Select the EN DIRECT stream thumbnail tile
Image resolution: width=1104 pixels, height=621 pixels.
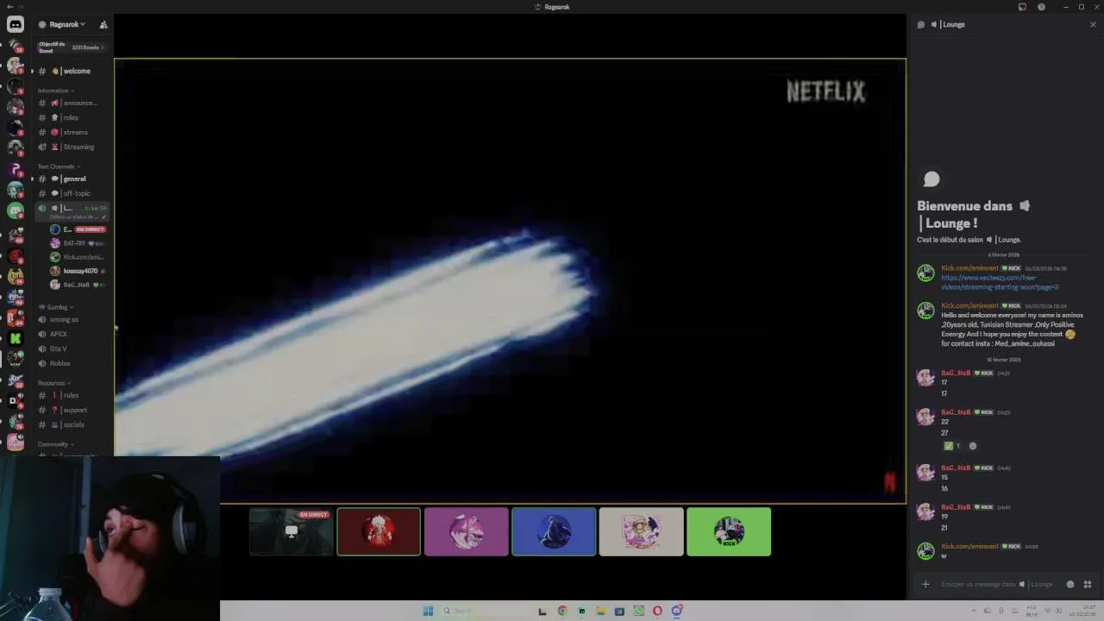(291, 531)
